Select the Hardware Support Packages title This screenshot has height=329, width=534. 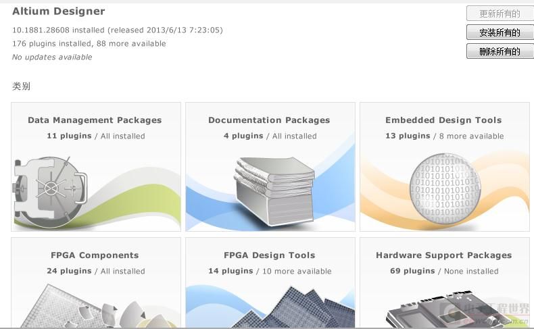tap(443, 255)
